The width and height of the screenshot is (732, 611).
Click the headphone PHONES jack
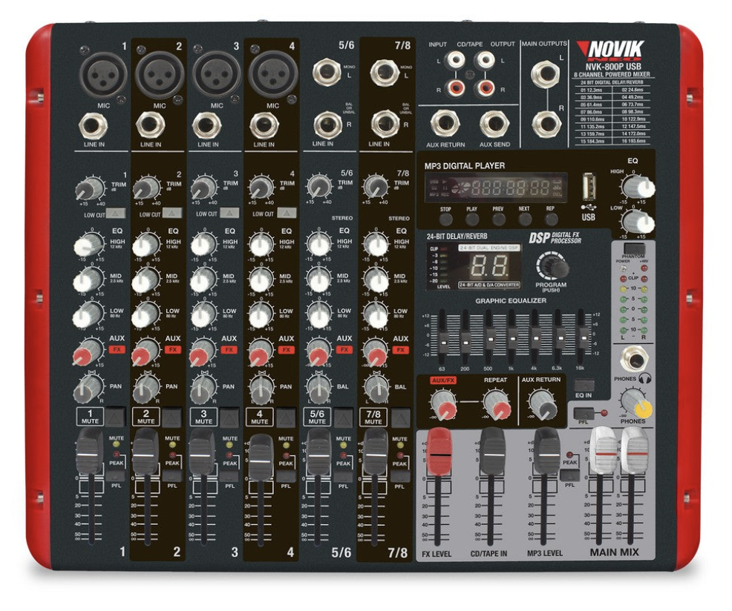click(635, 360)
